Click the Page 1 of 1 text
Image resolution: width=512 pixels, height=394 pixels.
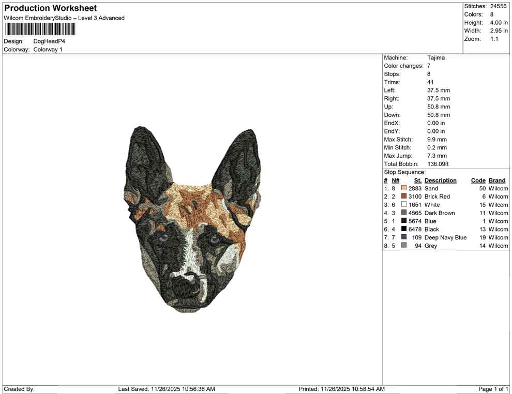point(492,388)
